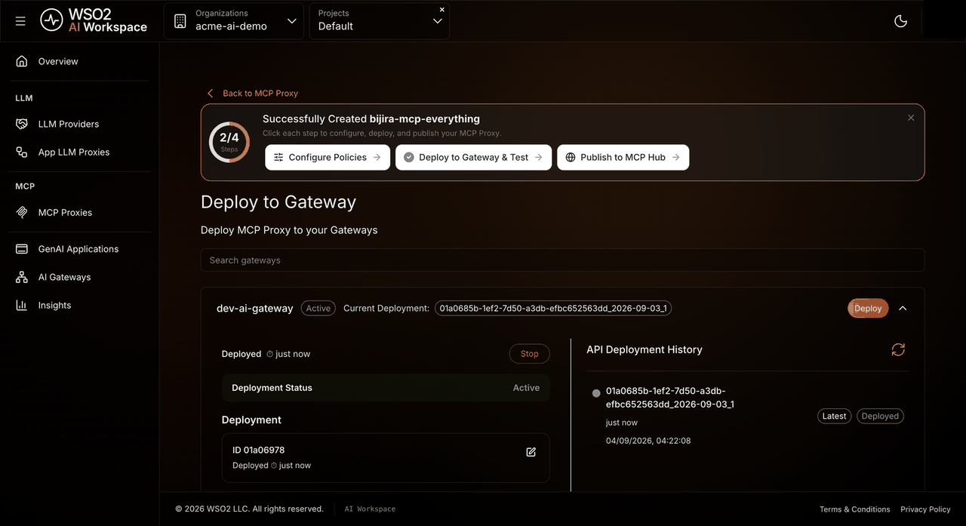
Task: Click the checkmark icon in Deploy to Gateway
Action: pos(409,157)
